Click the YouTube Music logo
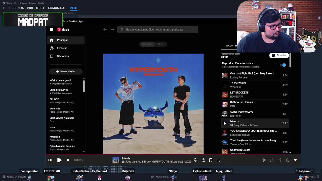 63,29
